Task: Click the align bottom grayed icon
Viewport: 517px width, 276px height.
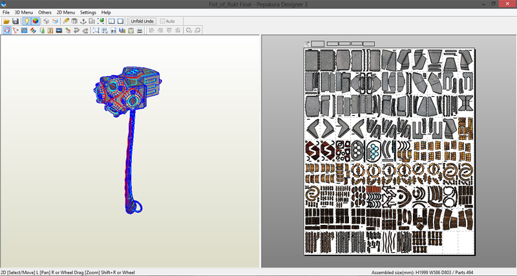Action: click(178, 30)
